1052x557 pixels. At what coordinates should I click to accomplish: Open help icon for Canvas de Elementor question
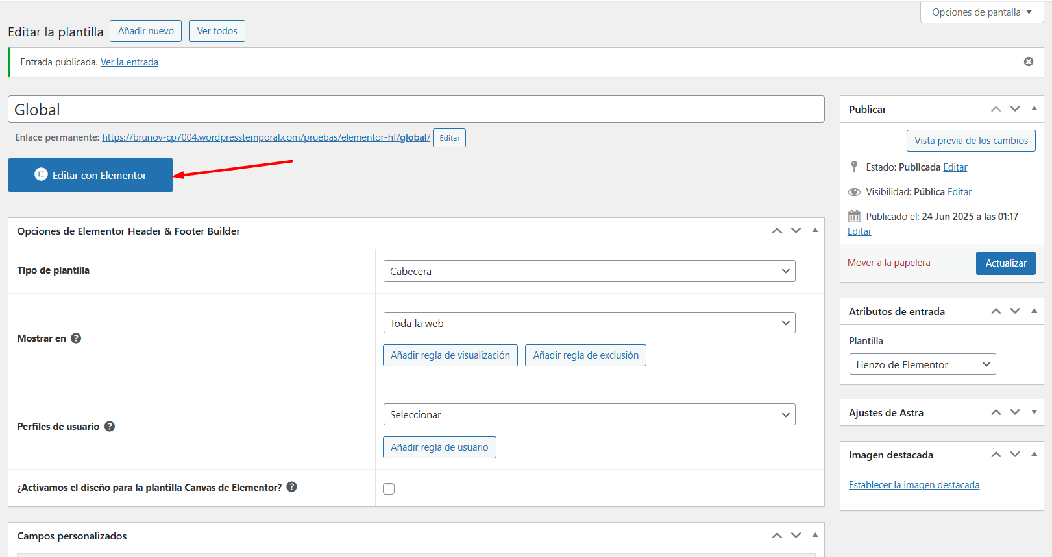point(292,486)
